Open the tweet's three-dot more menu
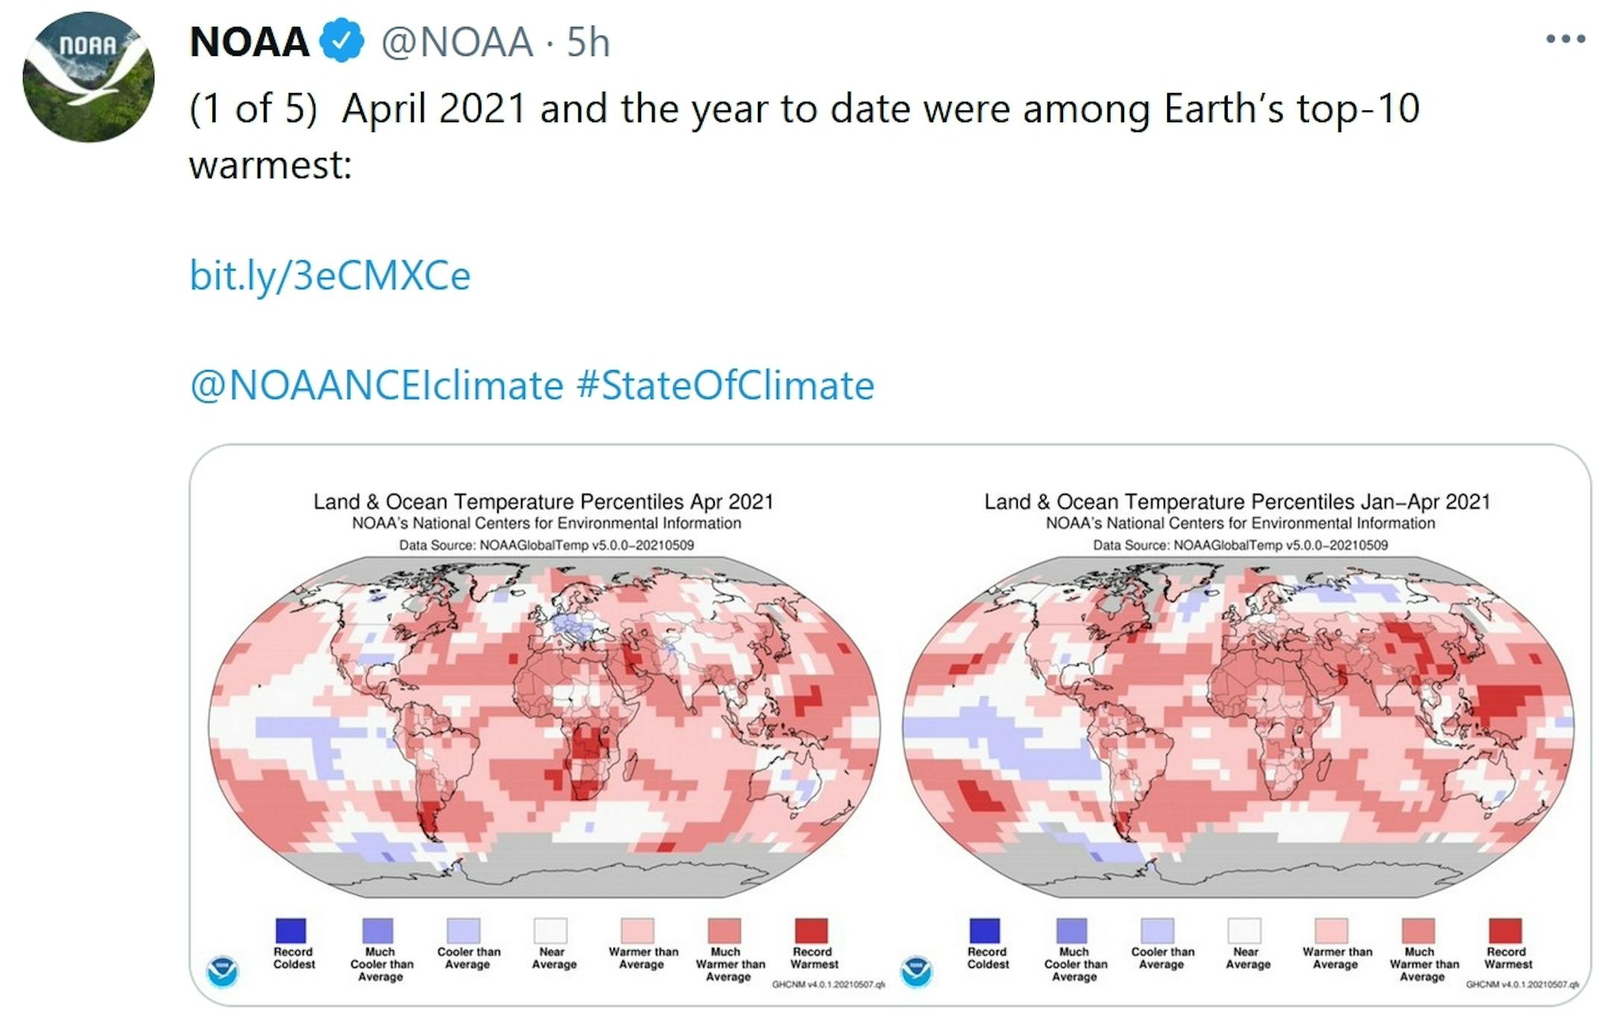1610x1021 pixels. pyautogui.click(x=1566, y=39)
